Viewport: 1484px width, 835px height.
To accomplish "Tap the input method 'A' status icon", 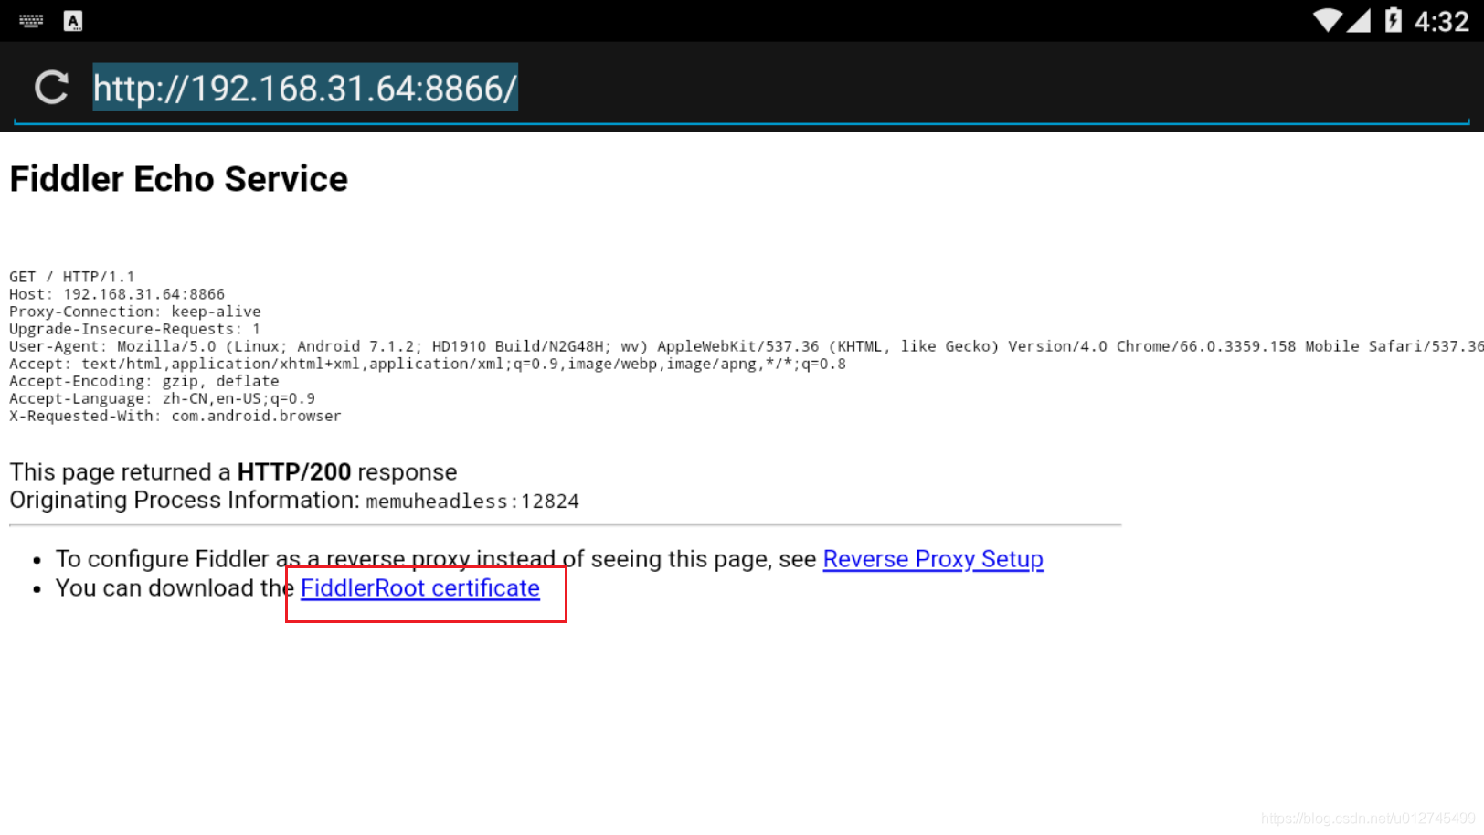I will tap(73, 20).
